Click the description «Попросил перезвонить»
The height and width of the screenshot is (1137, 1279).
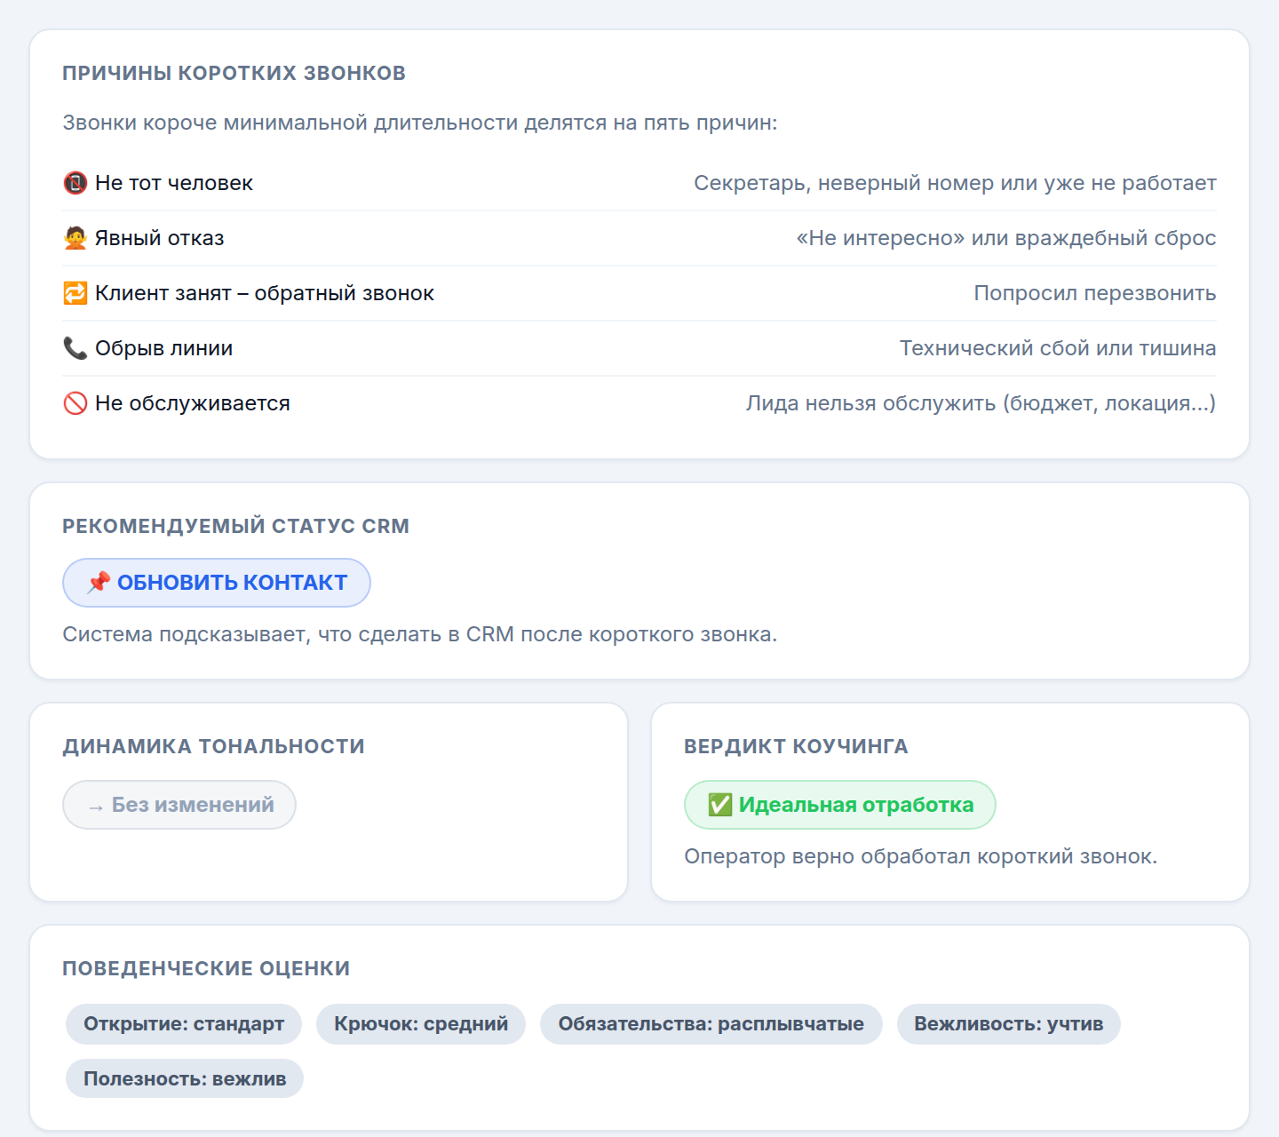point(1095,293)
